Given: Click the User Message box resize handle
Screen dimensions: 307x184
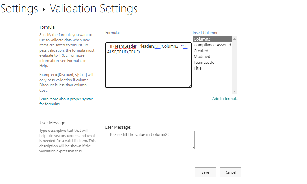Looking at the screenshot, I should point(193,147).
